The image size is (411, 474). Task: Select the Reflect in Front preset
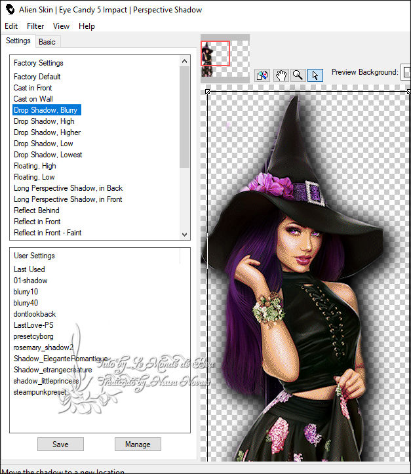pos(37,222)
